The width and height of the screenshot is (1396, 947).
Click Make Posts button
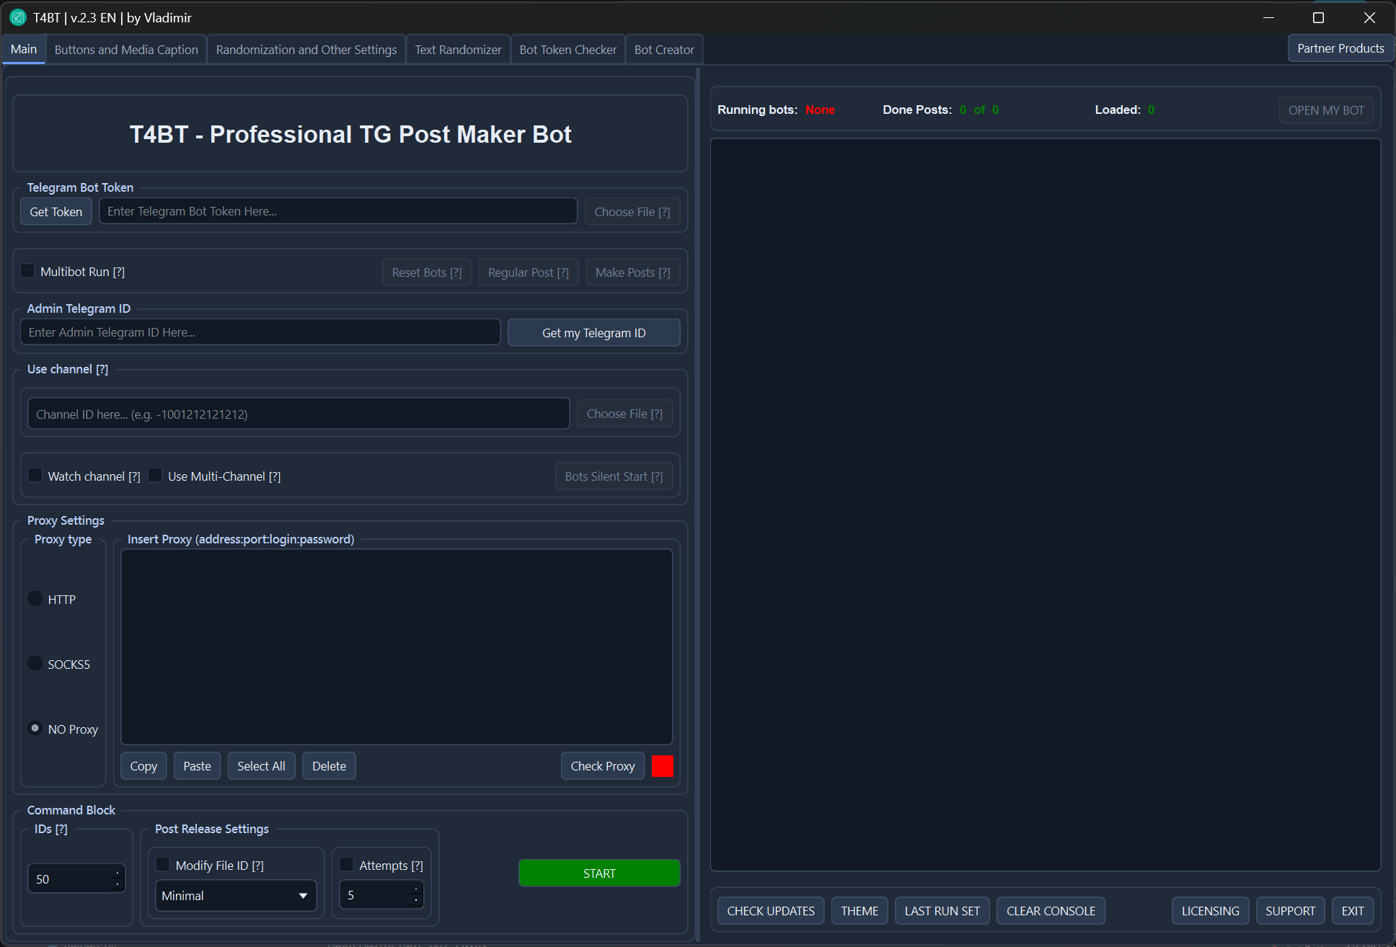click(633, 272)
